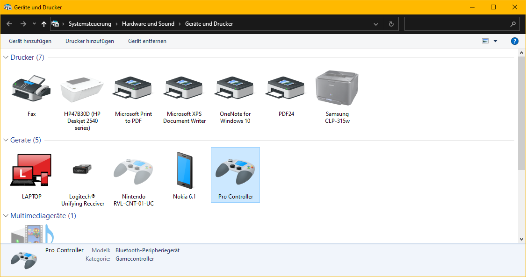Image resolution: width=526 pixels, height=277 pixels.
Task: Click the change view icon
Action: pyautogui.click(x=485, y=41)
